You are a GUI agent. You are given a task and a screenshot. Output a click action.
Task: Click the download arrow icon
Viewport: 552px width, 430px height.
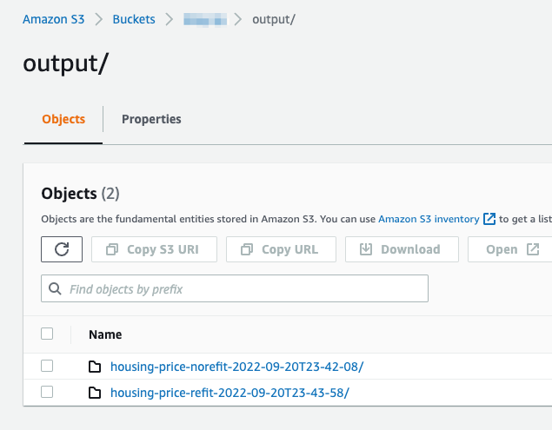pos(366,249)
